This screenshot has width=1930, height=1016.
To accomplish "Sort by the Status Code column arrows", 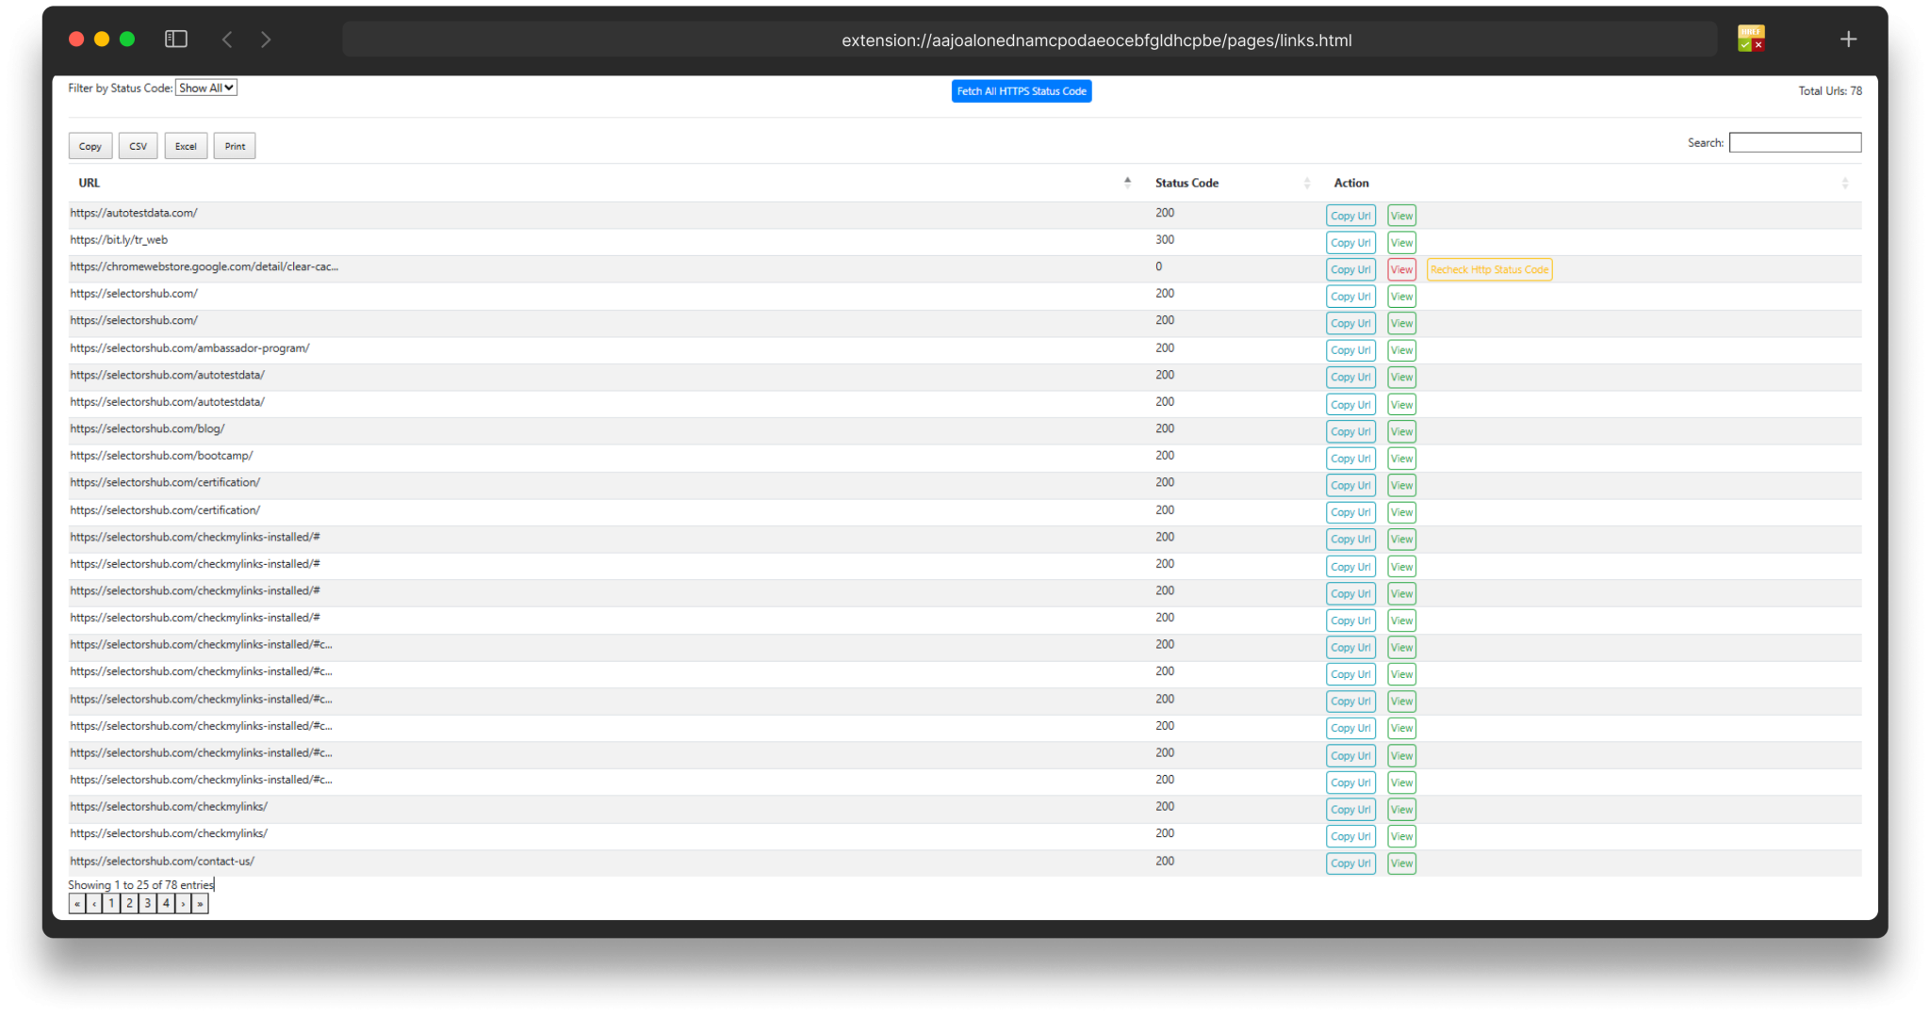I will [1306, 183].
